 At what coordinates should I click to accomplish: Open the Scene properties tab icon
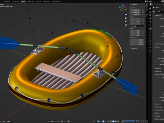click(x=150, y=22)
